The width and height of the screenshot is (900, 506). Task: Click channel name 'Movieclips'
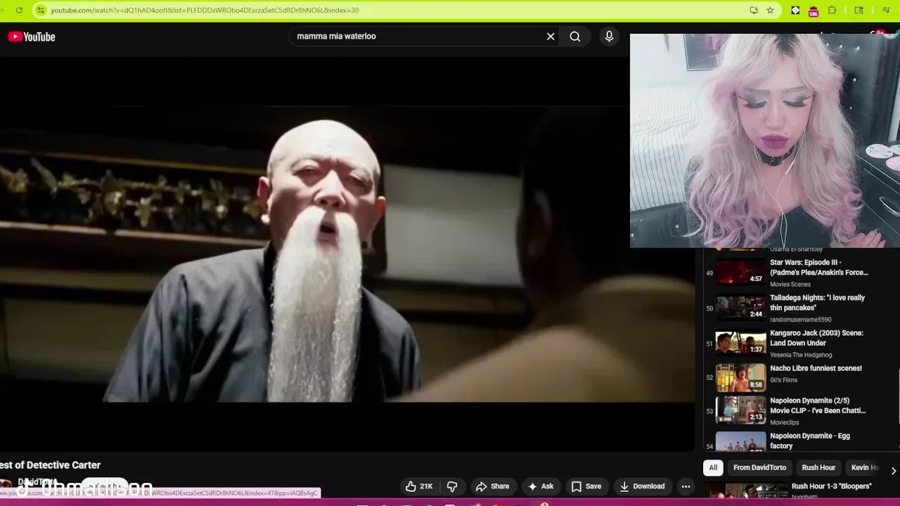tap(784, 422)
